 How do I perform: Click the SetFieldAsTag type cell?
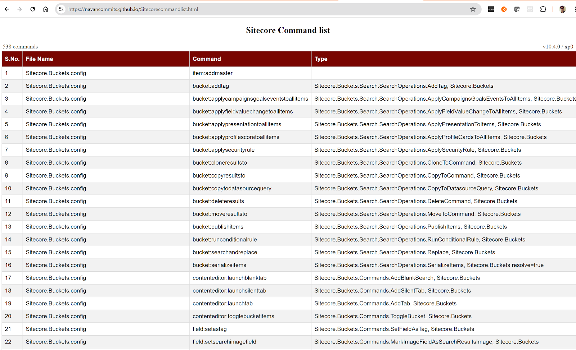click(444, 329)
